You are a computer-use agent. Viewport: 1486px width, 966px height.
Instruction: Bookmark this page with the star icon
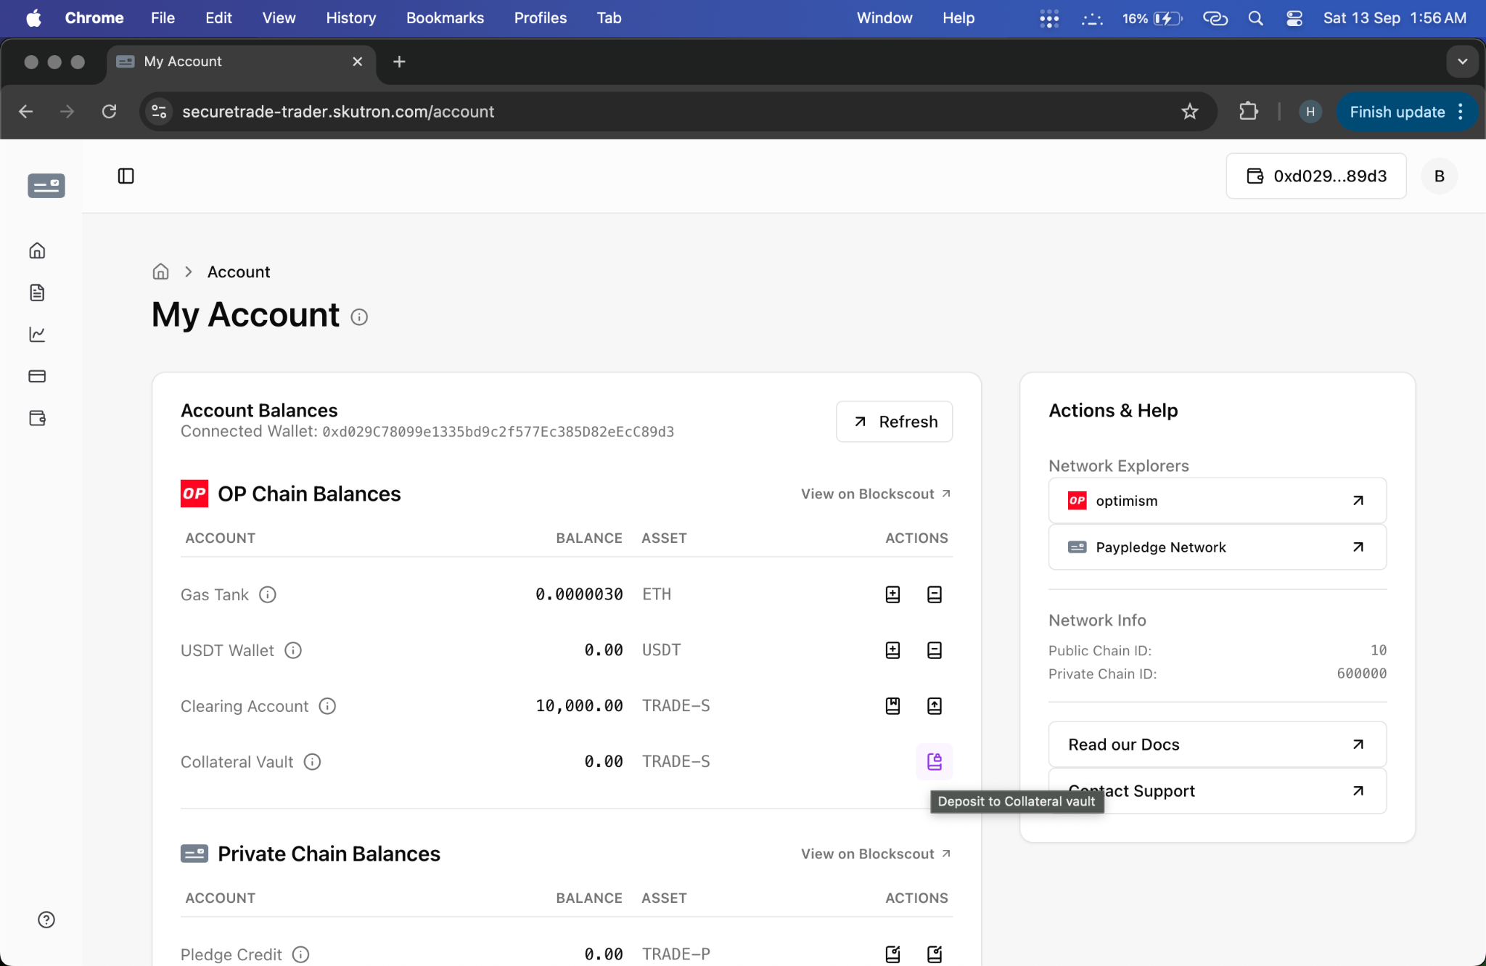coord(1189,112)
